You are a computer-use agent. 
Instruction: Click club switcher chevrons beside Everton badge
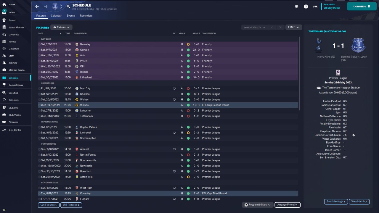pos(61,7)
